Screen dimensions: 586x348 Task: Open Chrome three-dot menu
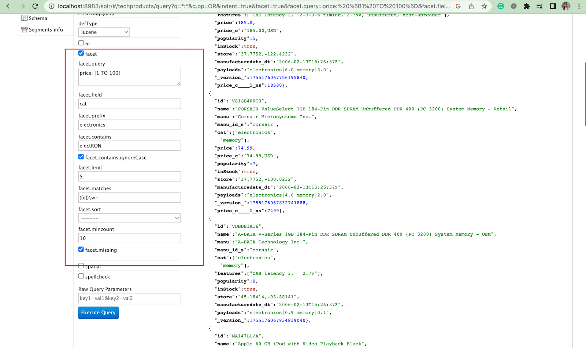click(x=579, y=6)
